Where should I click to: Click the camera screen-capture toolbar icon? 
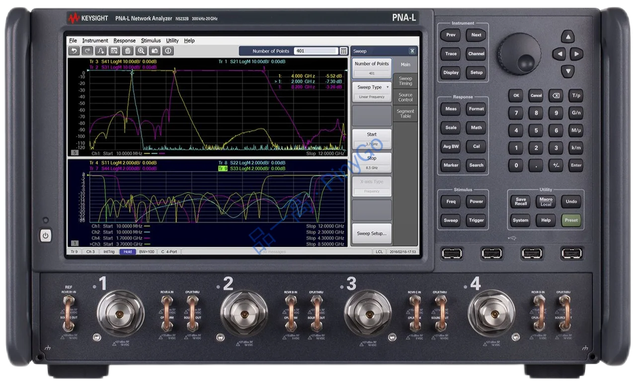click(155, 51)
